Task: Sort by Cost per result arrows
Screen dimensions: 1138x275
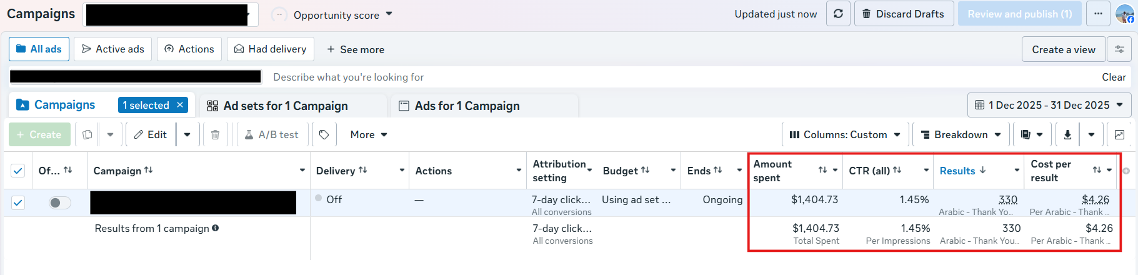Action: pyautogui.click(x=1097, y=170)
